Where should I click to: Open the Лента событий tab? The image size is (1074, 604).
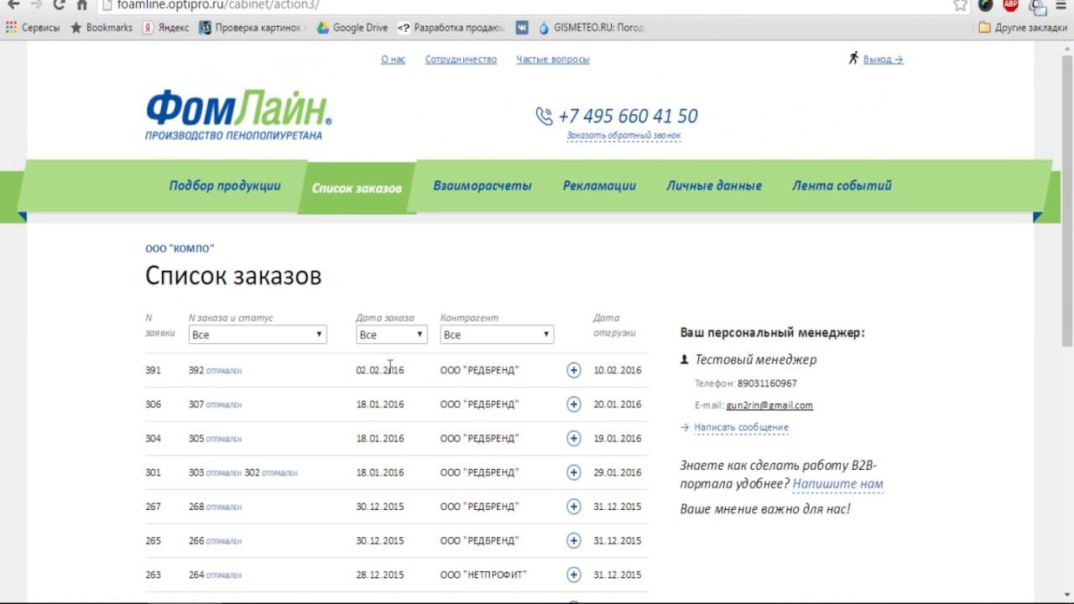842,186
